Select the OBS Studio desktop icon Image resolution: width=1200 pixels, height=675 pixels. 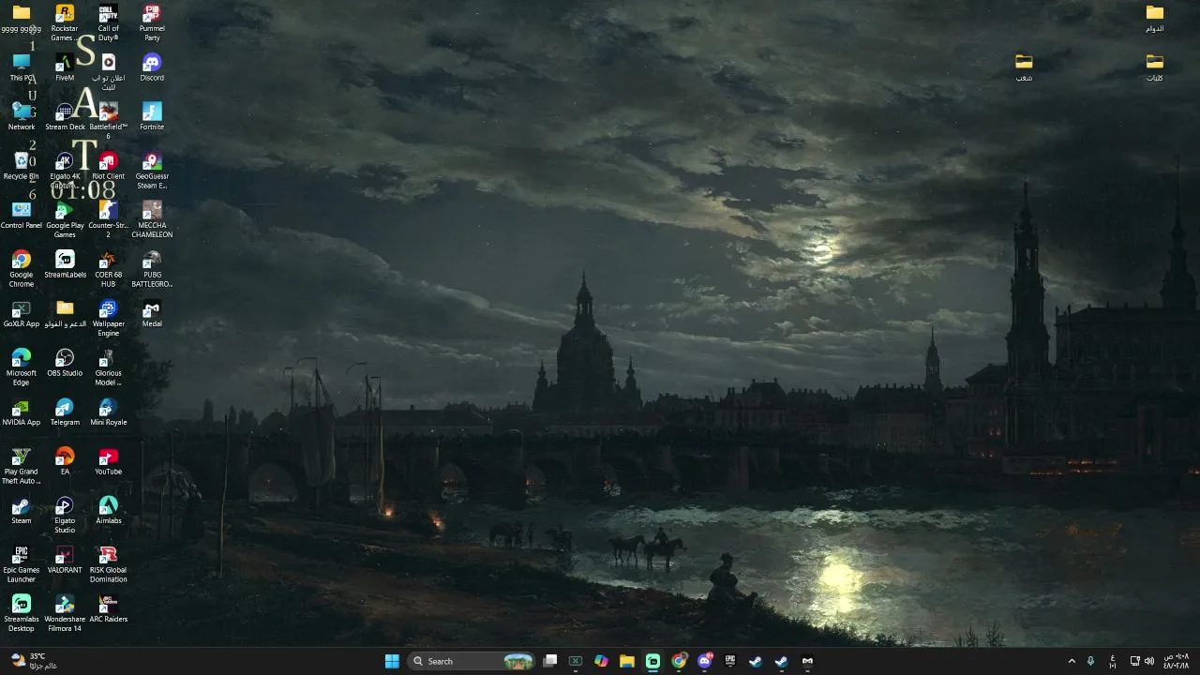(x=65, y=363)
